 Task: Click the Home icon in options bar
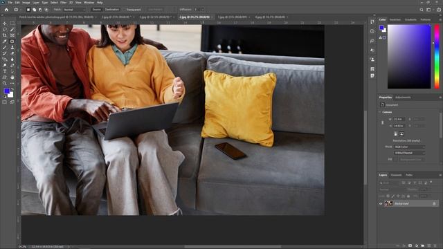click(6, 10)
